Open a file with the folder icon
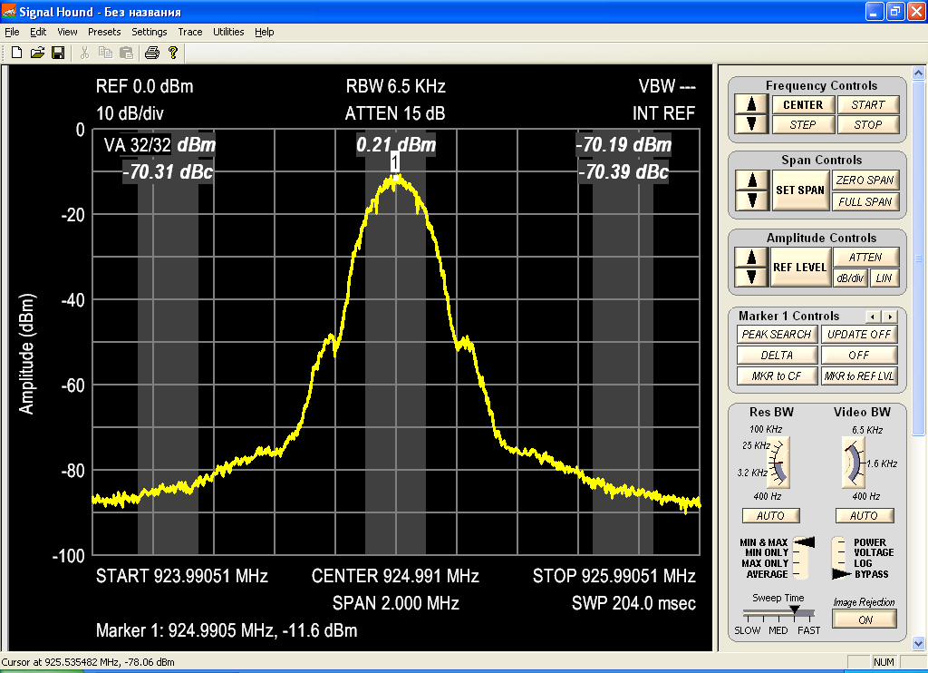This screenshot has width=928, height=673. pos(37,53)
